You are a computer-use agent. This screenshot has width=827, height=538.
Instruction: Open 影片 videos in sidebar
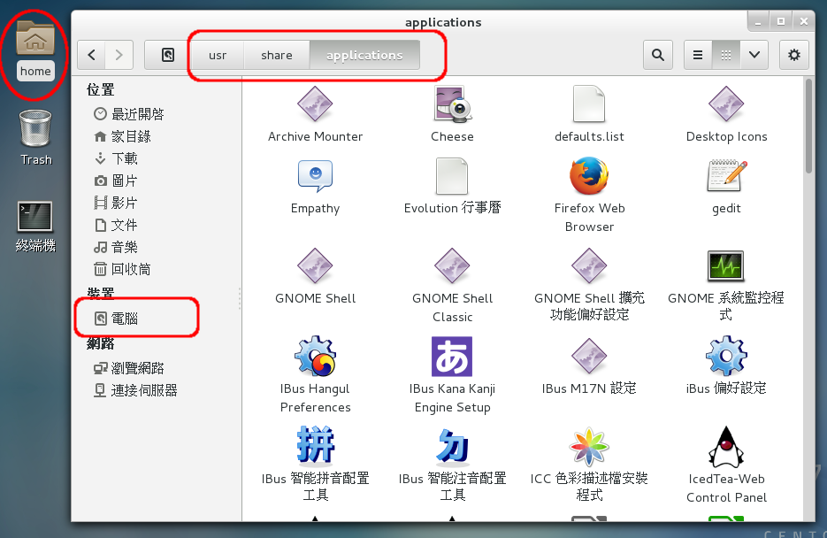tap(116, 203)
